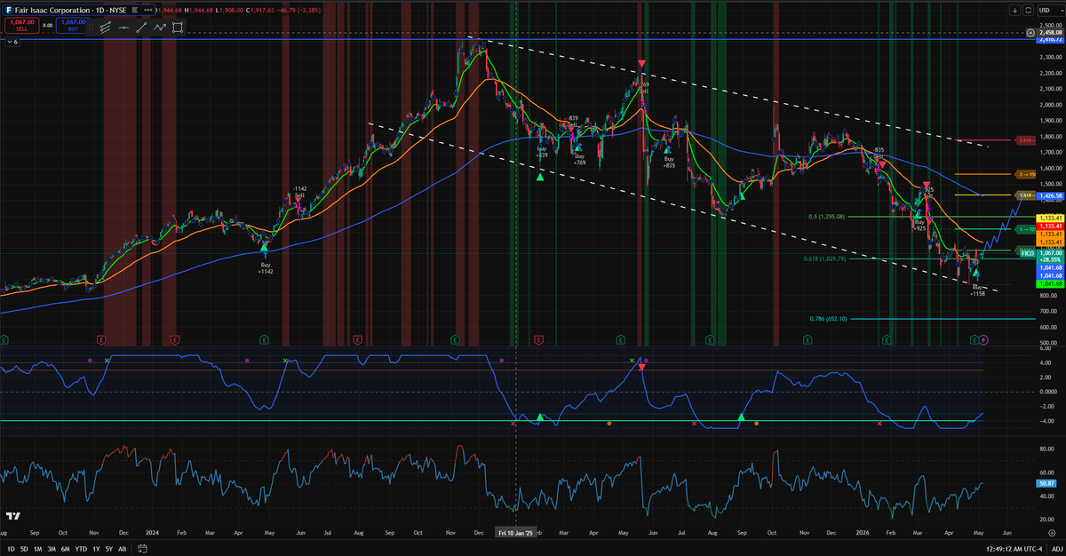The height and width of the screenshot is (556, 1066).
Task: Click the square panel icon left of USD
Action: [x=1028, y=11]
